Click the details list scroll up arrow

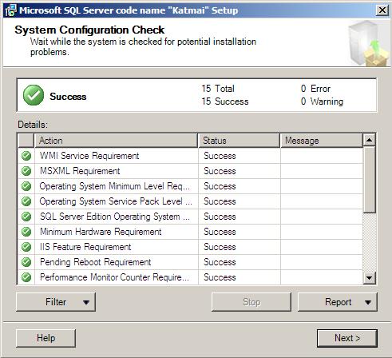(370, 140)
